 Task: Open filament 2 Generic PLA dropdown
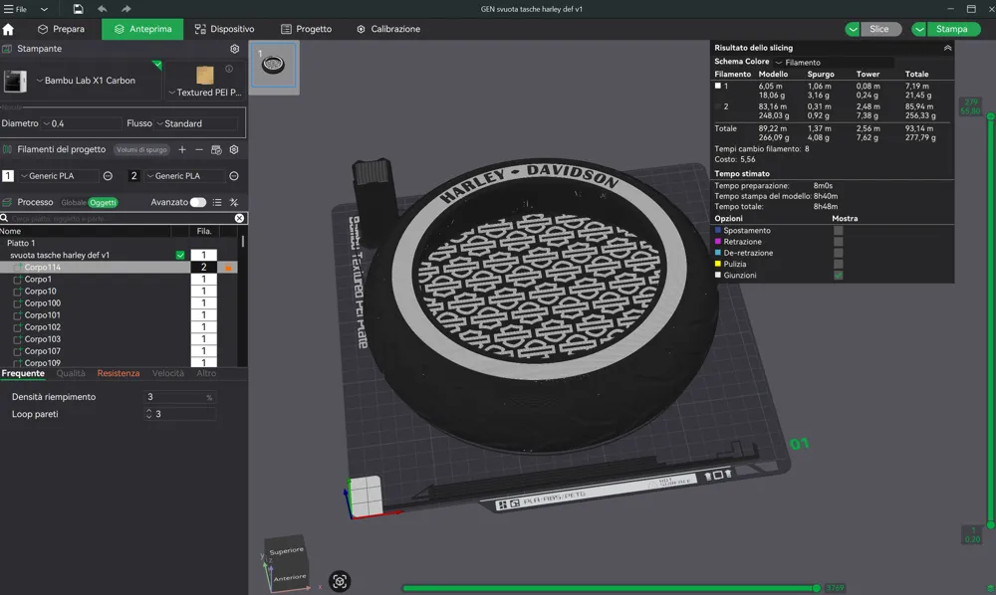point(184,176)
